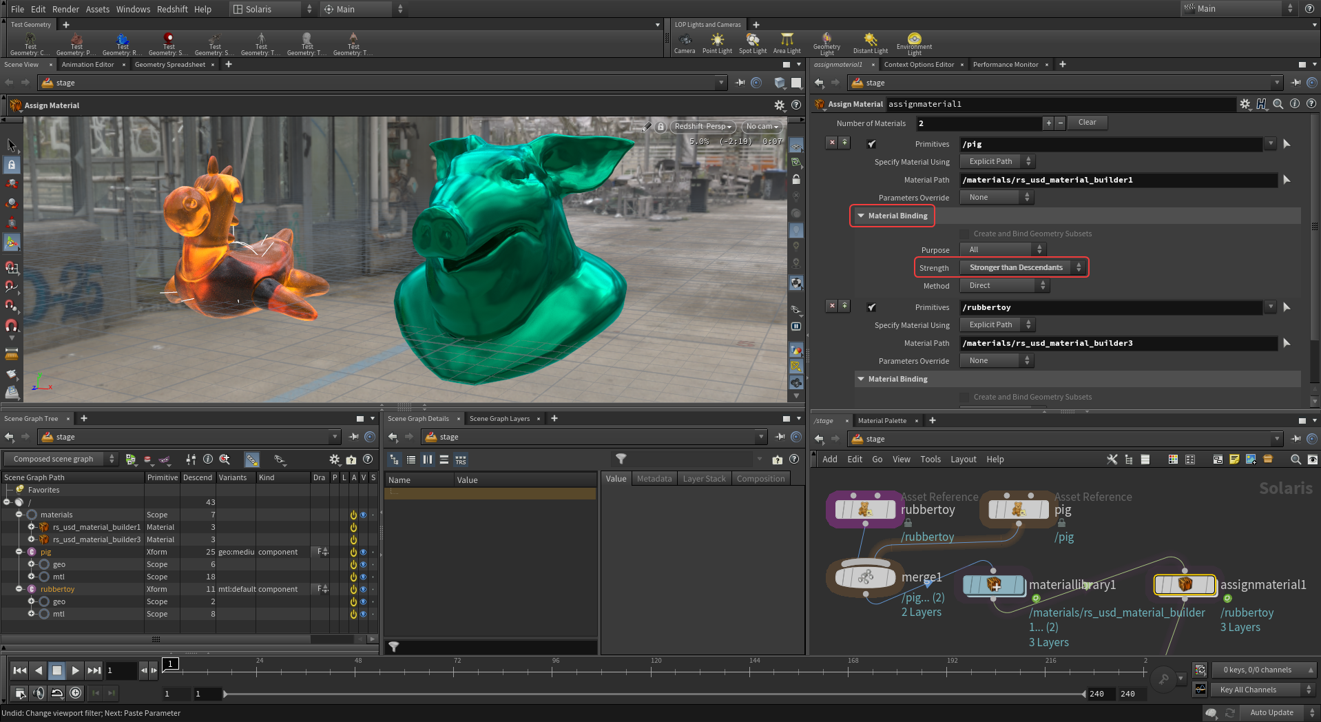Switch to the Geometry Spreadsheet tab
The height and width of the screenshot is (722, 1321).
tap(169, 65)
